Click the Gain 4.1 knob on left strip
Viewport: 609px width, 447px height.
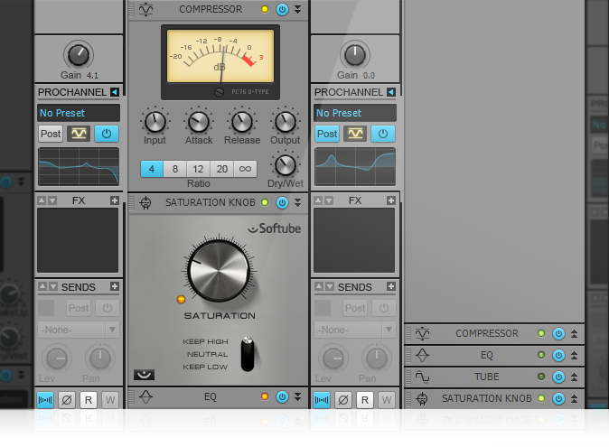(79, 55)
